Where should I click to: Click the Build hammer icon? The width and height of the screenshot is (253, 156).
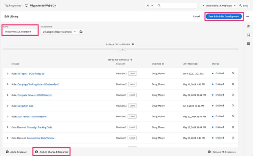(x=241, y=5)
